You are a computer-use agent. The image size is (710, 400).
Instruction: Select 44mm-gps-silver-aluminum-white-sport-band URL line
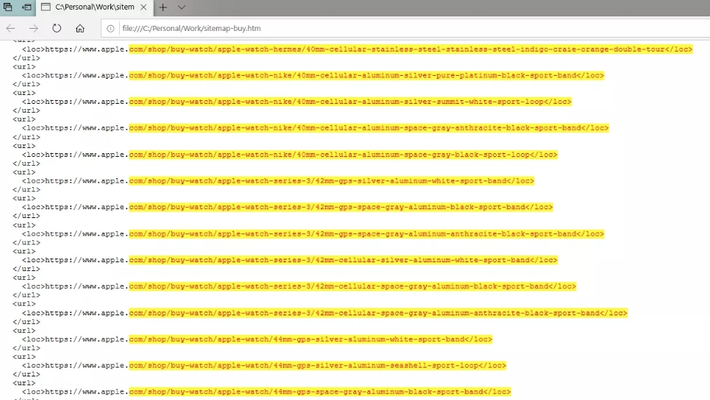258,340
